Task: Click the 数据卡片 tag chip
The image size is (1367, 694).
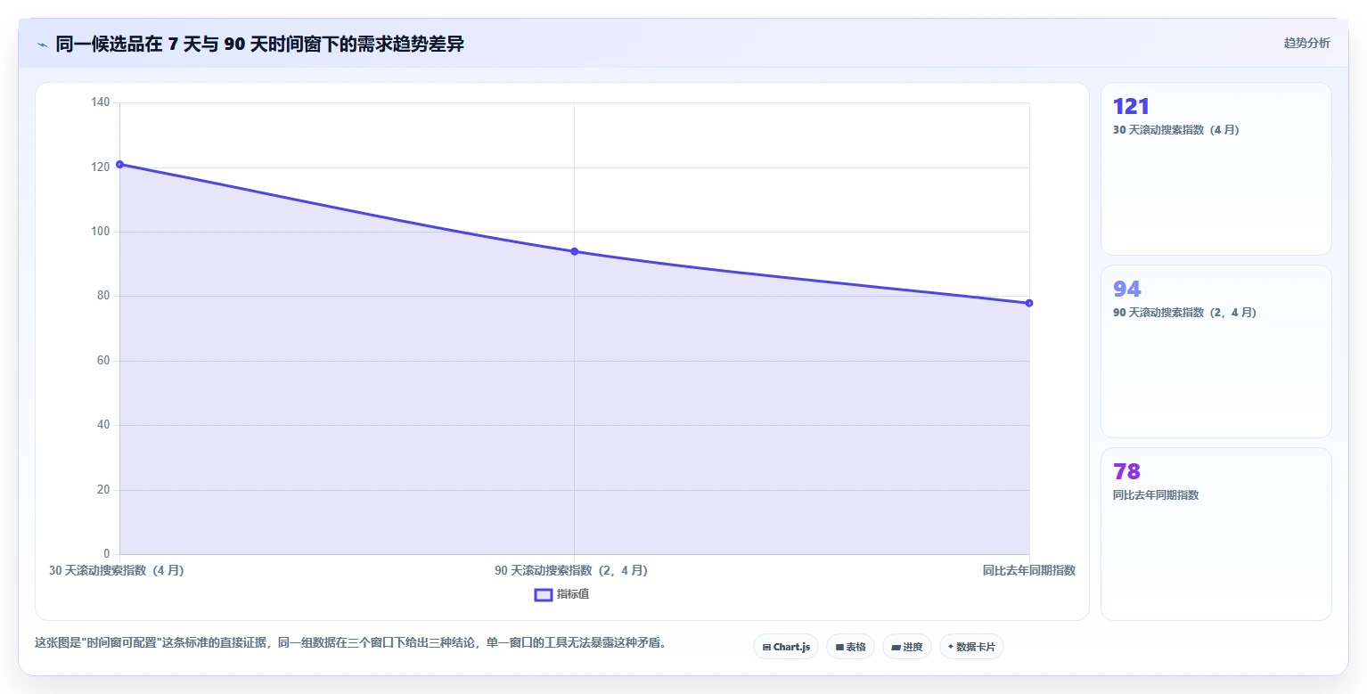Action: click(x=971, y=647)
